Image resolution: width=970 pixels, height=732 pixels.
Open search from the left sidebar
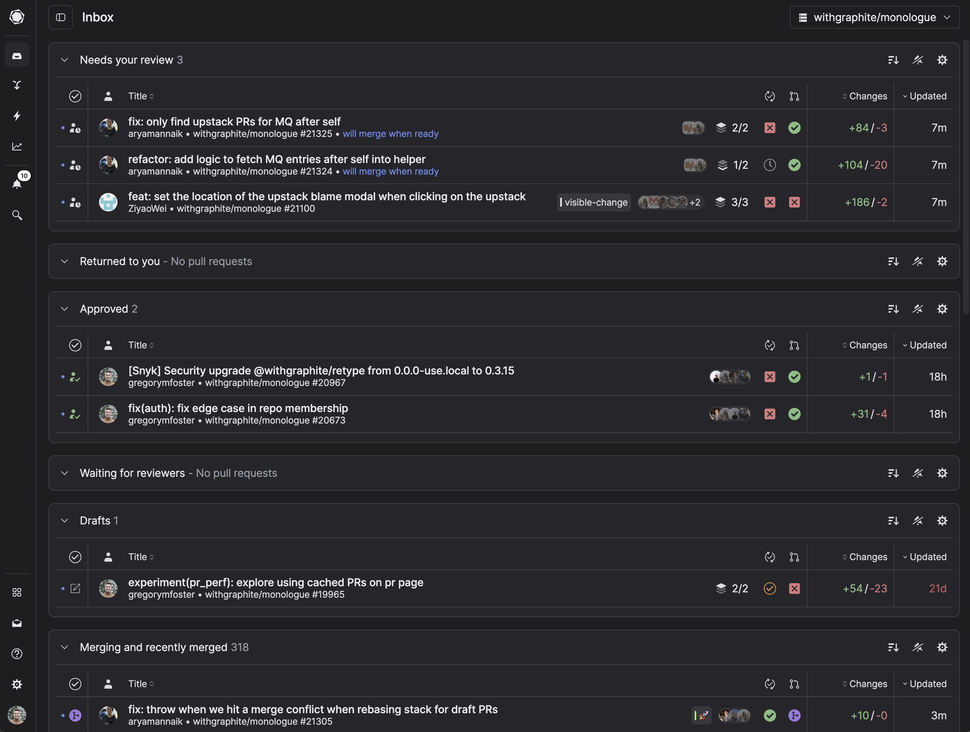click(17, 215)
